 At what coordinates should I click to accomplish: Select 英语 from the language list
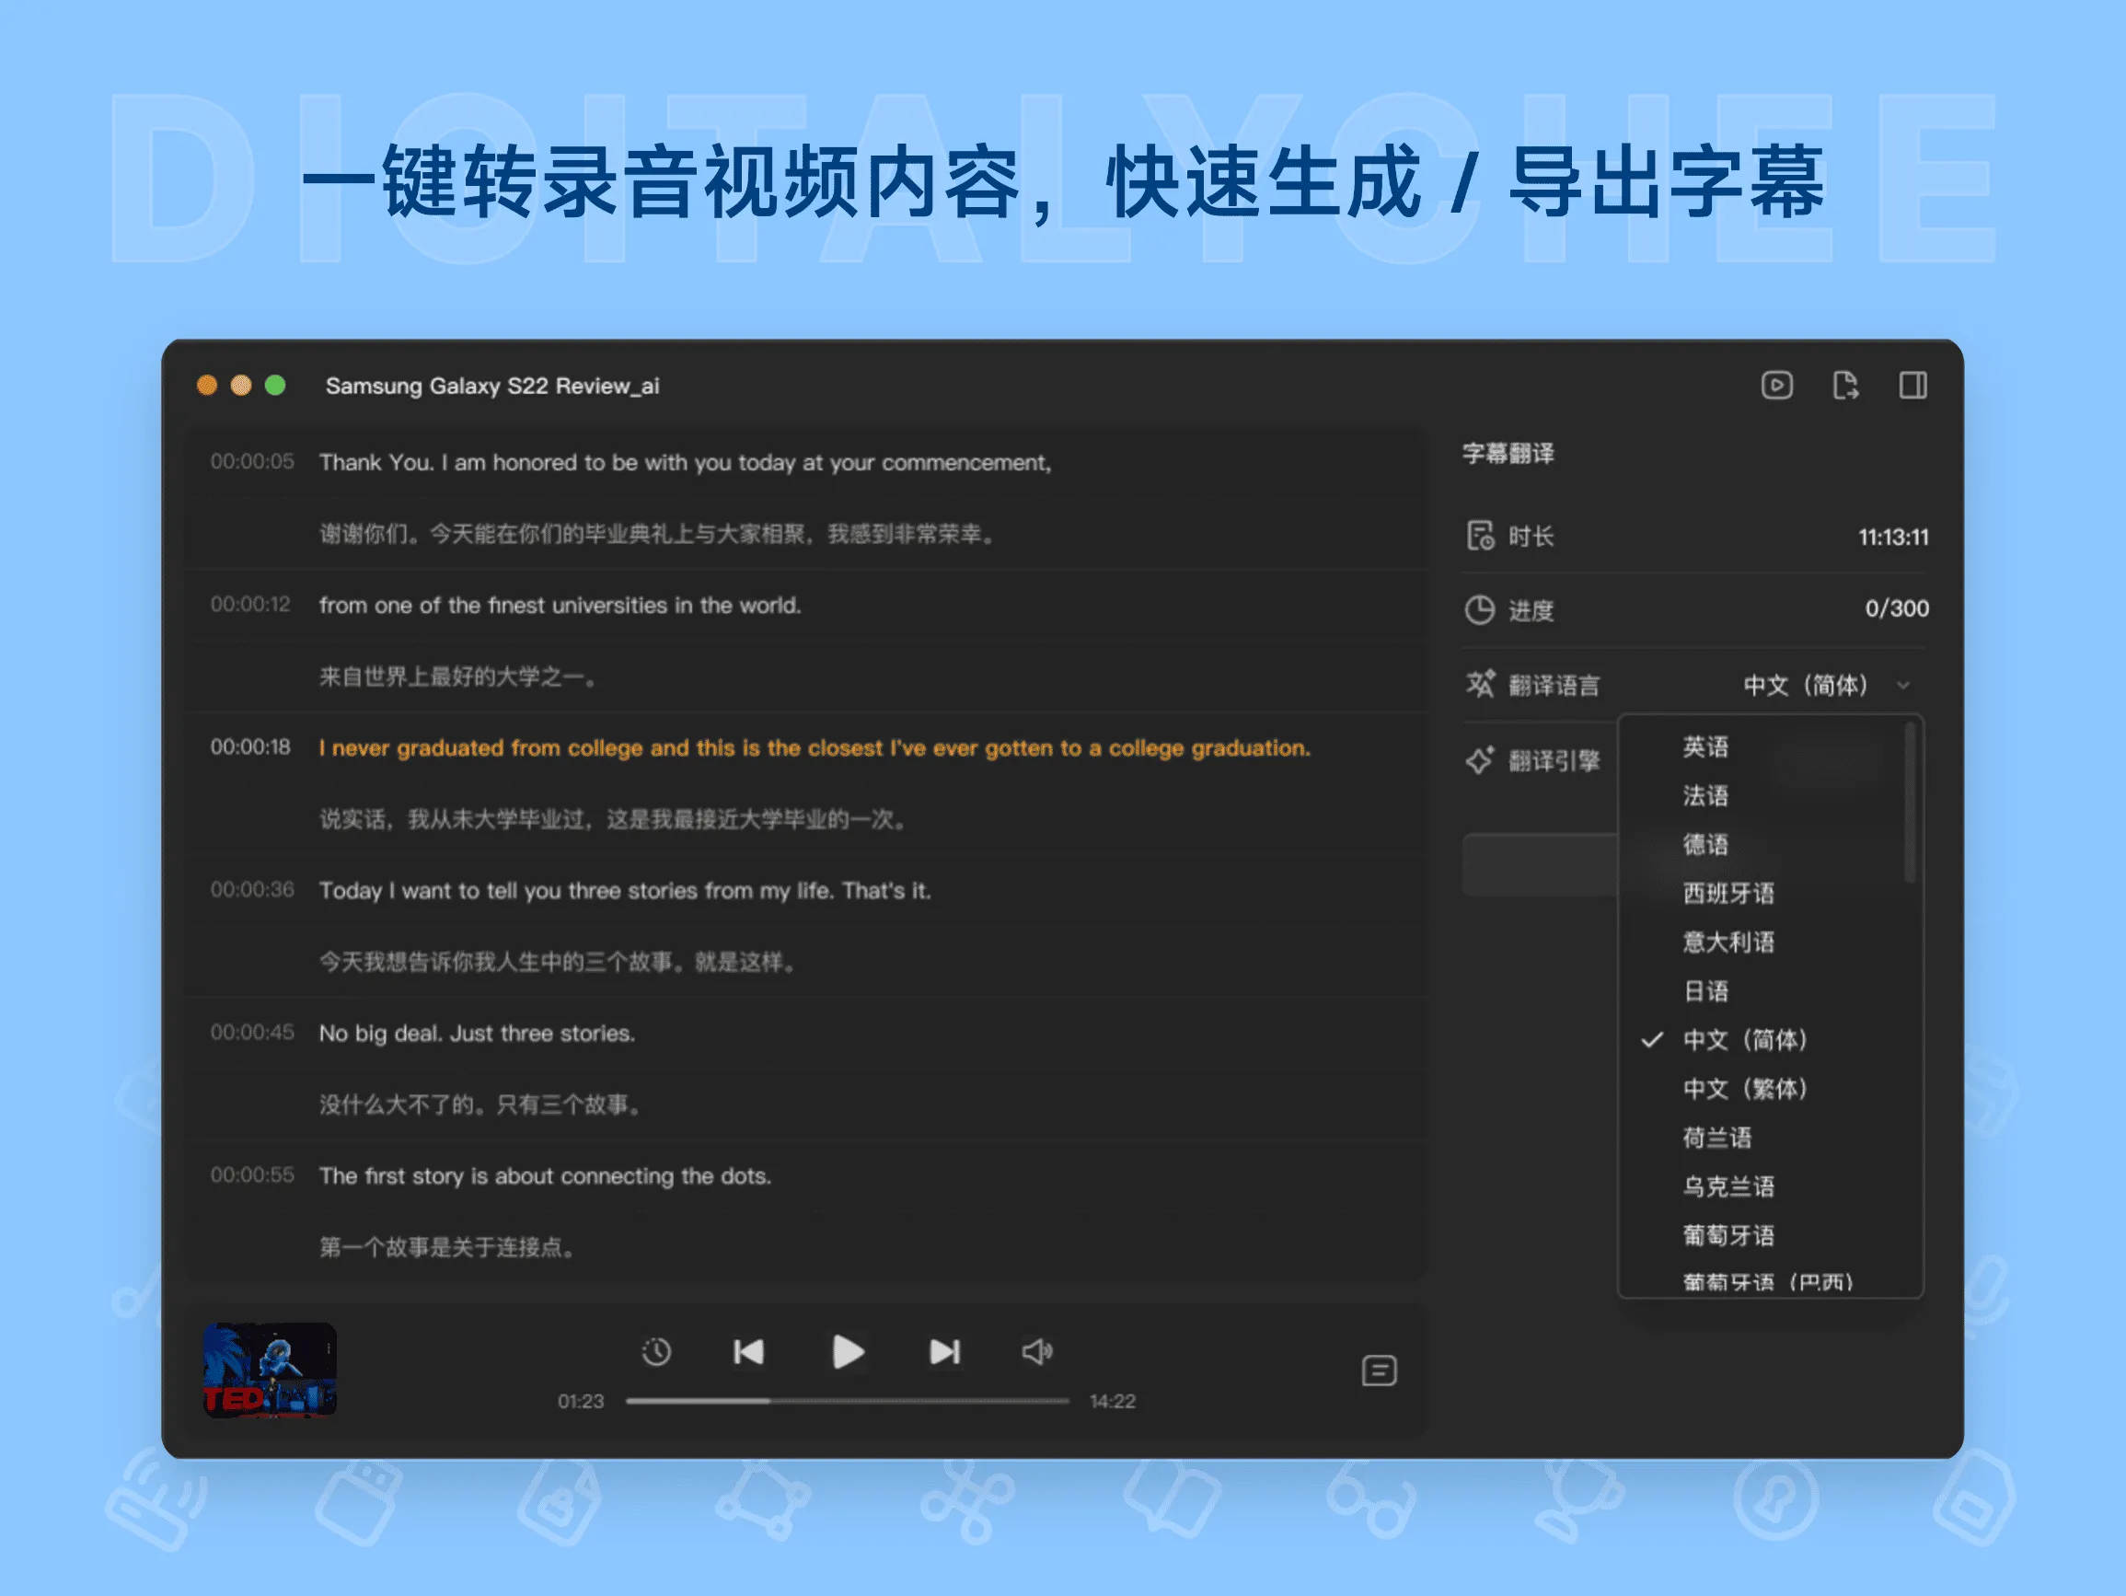(x=1705, y=747)
